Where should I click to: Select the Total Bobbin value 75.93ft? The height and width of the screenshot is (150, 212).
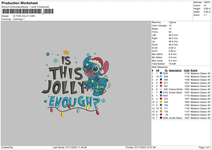click(x=172, y=64)
